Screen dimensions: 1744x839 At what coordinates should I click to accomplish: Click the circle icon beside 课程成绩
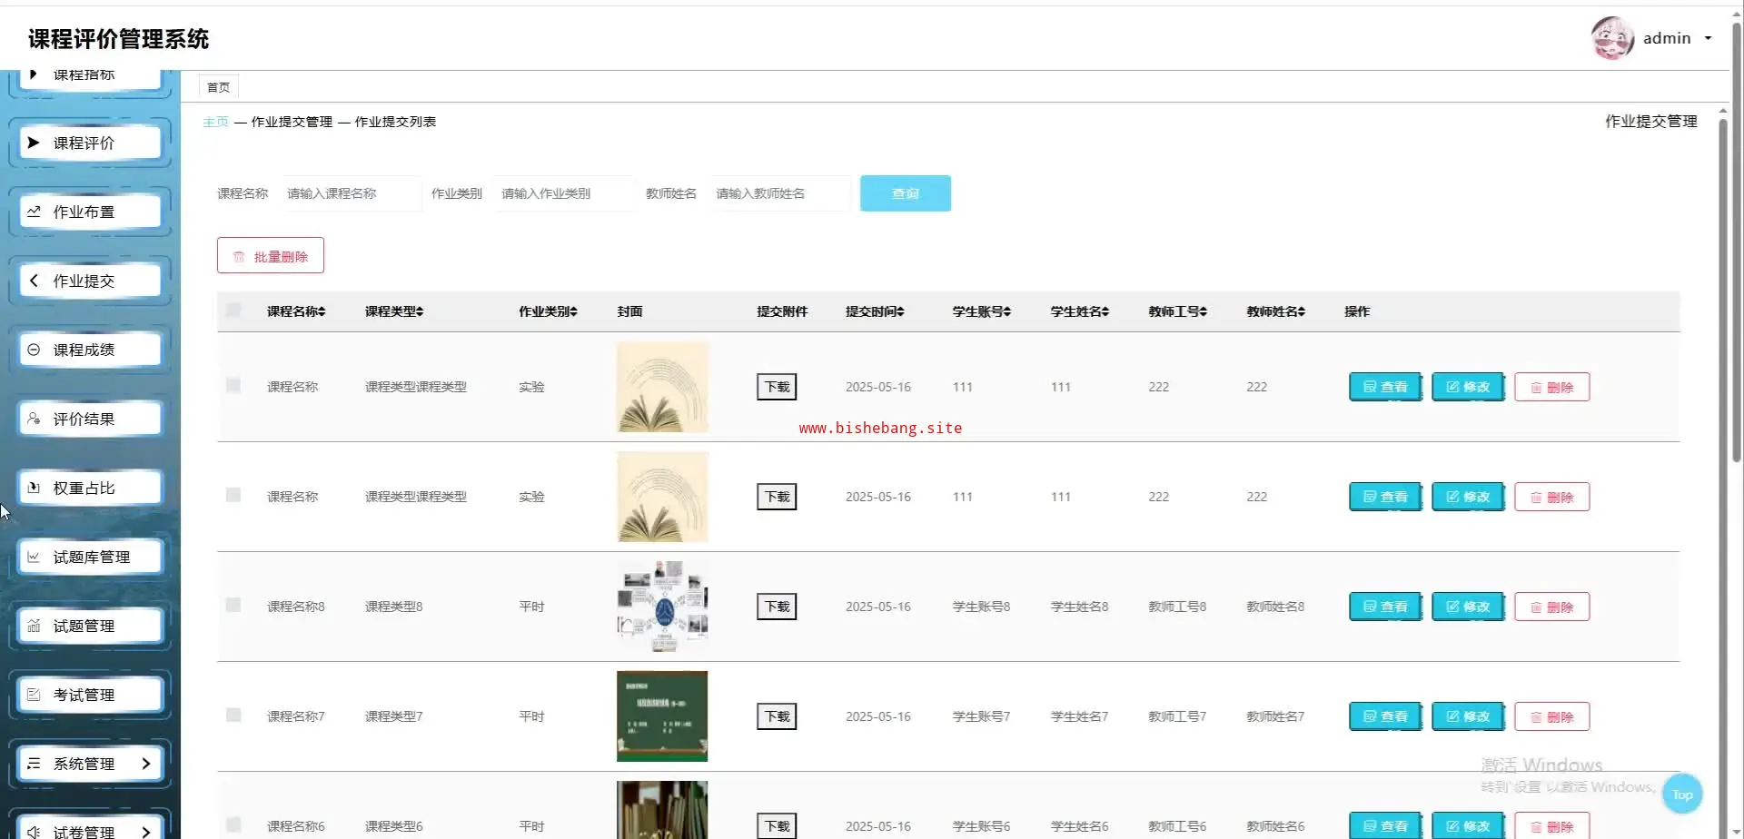(x=34, y=350)
